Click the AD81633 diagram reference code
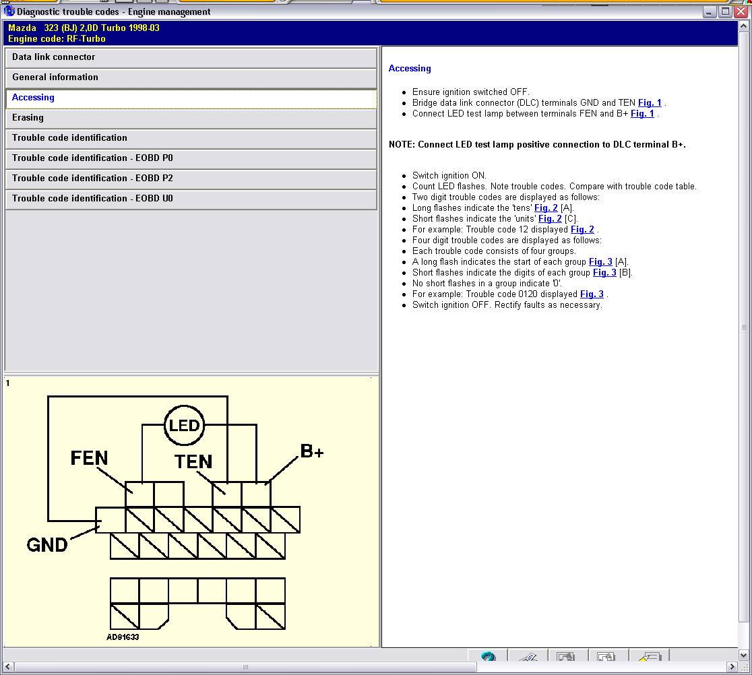752x675 pixels. (123, 637)
